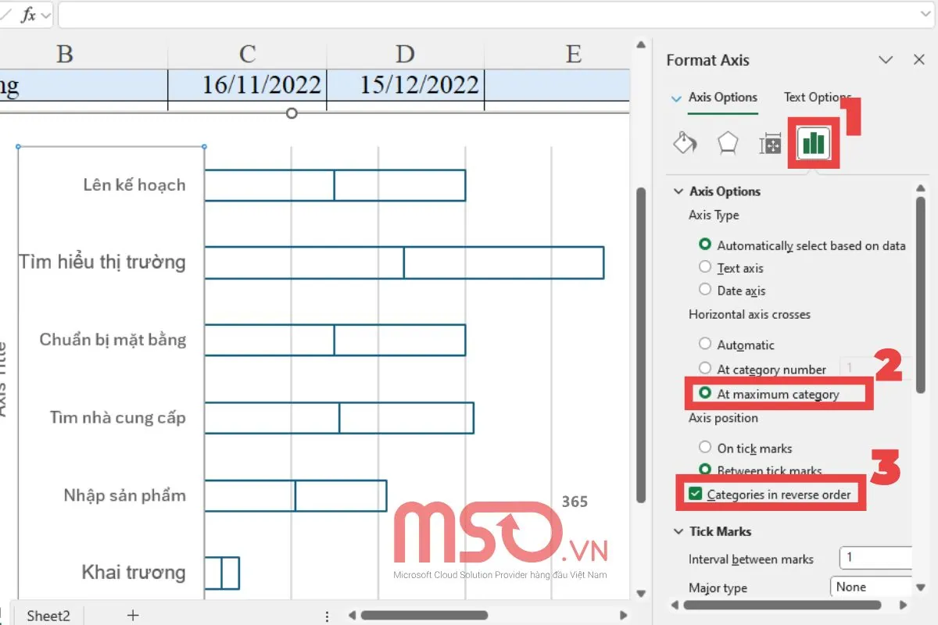
Task: Click the New Sheet plus icon
Action: [133, 616]
